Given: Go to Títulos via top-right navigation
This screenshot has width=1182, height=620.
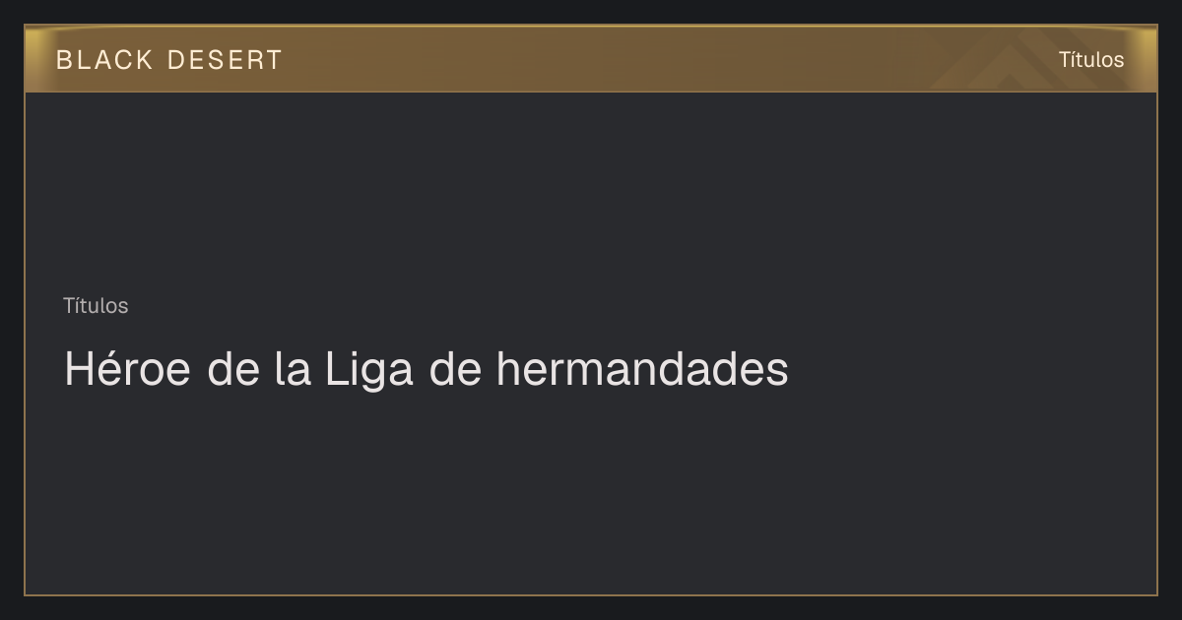Looking at the screenshot, I should (x=1091, y=59).
